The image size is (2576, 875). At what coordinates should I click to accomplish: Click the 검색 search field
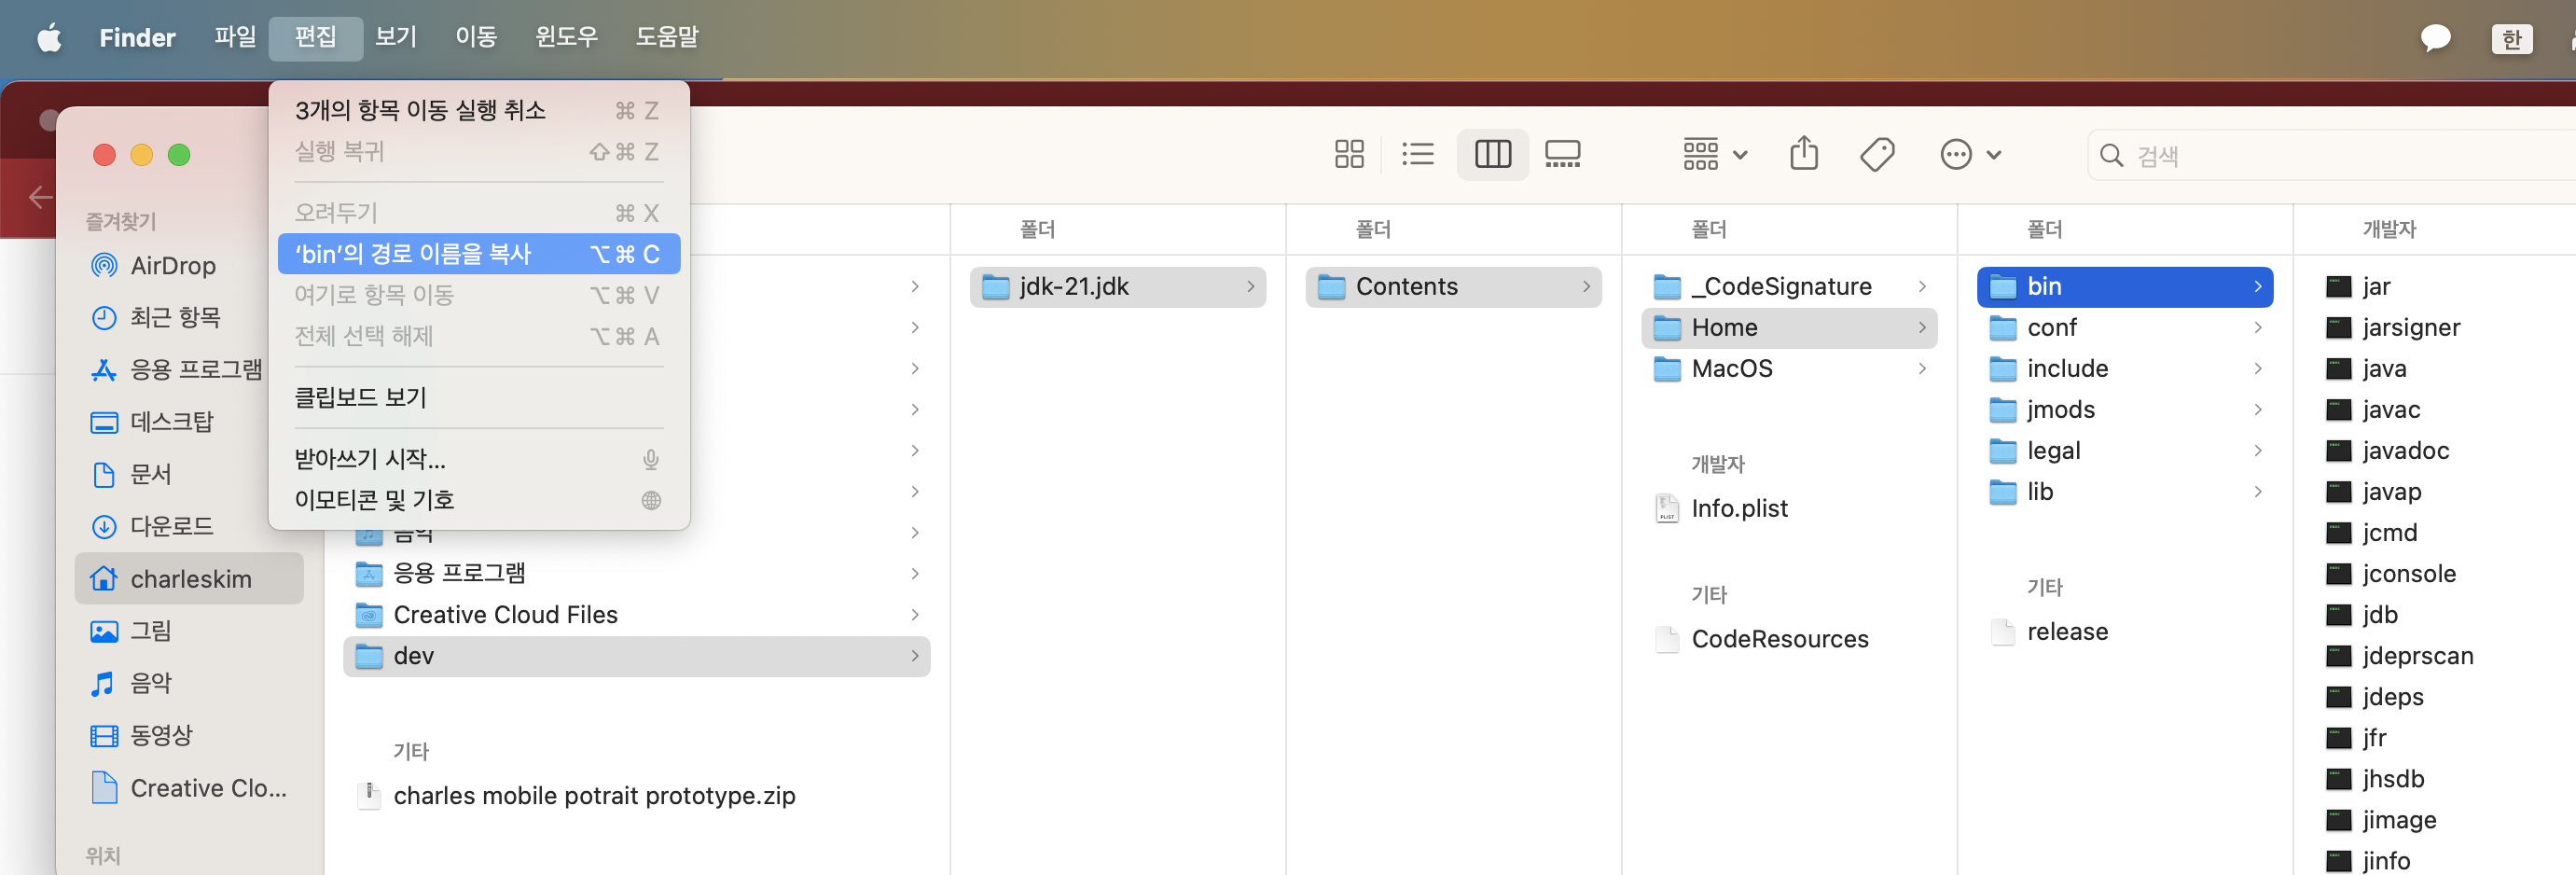(x=2330, y=155)
